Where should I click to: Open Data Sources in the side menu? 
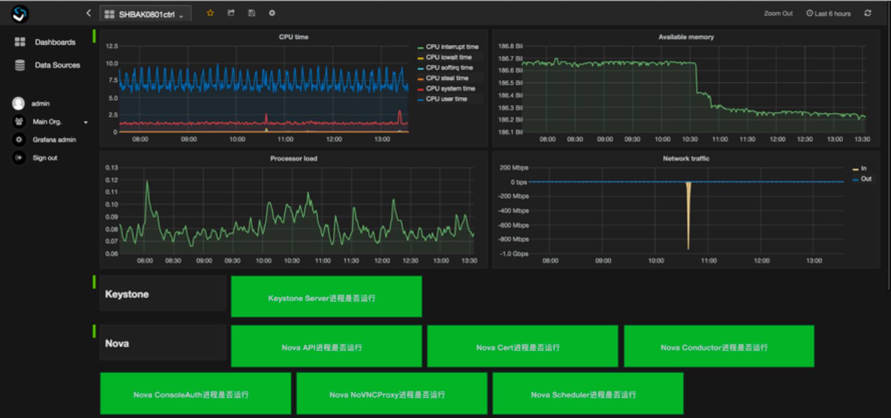(57, 65)
